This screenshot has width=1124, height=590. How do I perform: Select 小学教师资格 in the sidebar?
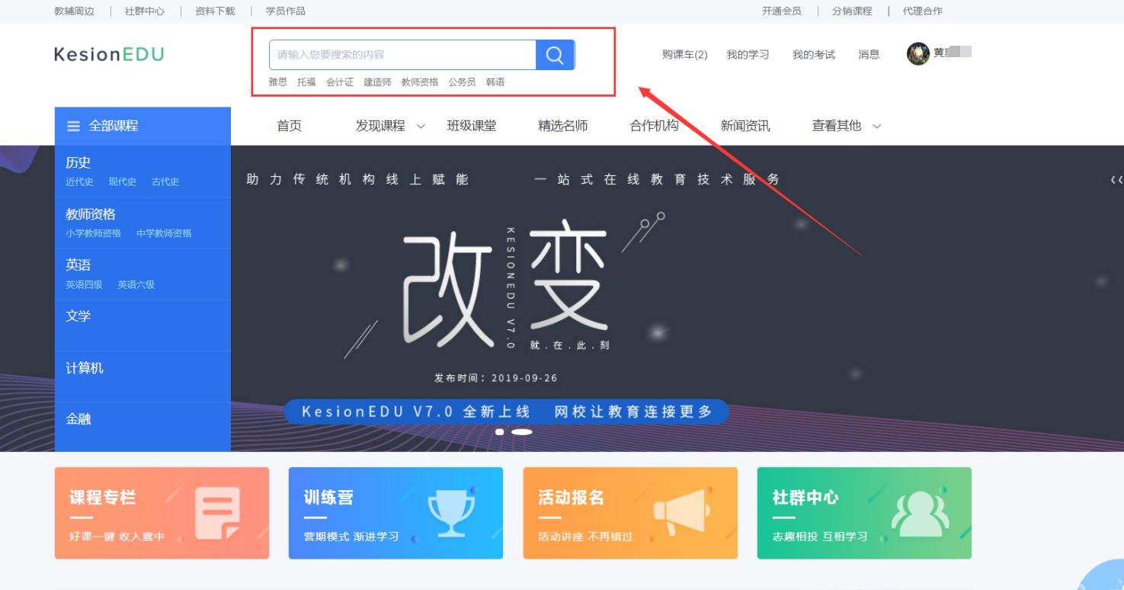pos(93,233)
